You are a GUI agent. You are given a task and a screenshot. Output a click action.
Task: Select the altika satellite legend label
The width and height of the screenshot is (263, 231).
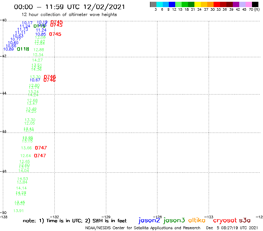pos(197,220)
